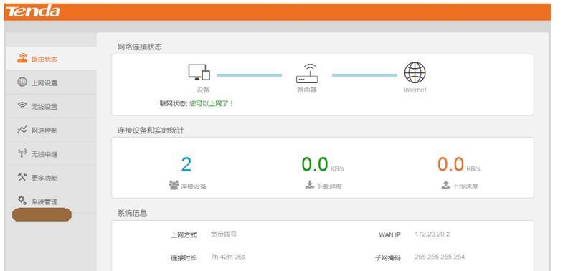Click the 连接设备 label
Viewport: 563px width, 271px height.
pos(194,186)
